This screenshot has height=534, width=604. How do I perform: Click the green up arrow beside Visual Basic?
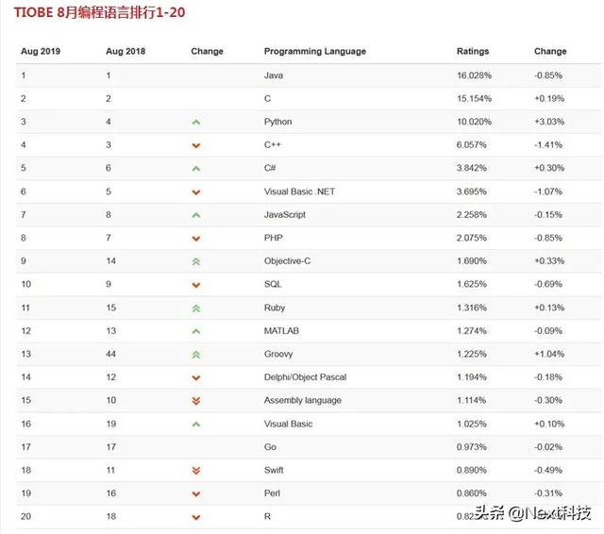tap(196, 425)
